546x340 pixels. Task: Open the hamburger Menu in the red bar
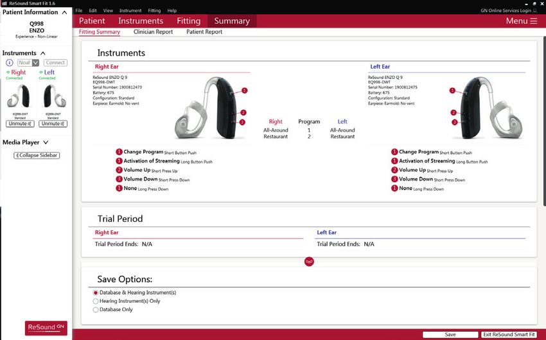click(522, 21)
